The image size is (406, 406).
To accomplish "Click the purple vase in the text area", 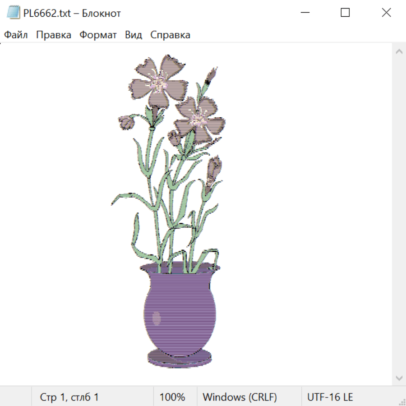I will [x=180, y=314].
